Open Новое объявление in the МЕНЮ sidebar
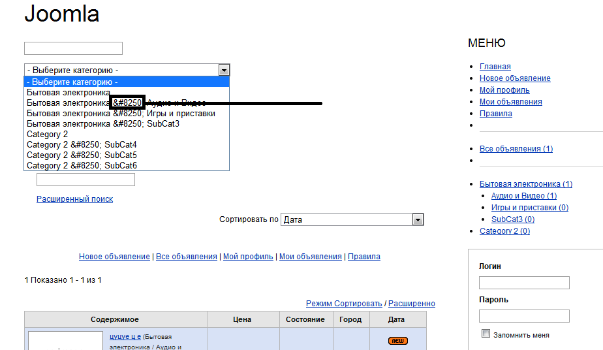 (x=515, y=78)
